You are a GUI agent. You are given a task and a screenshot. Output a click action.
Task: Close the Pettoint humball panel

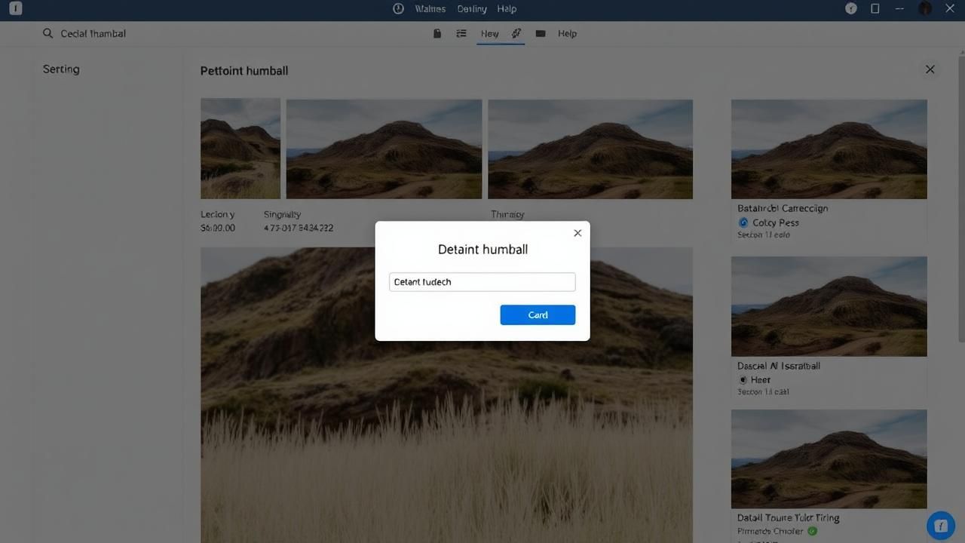930,69
